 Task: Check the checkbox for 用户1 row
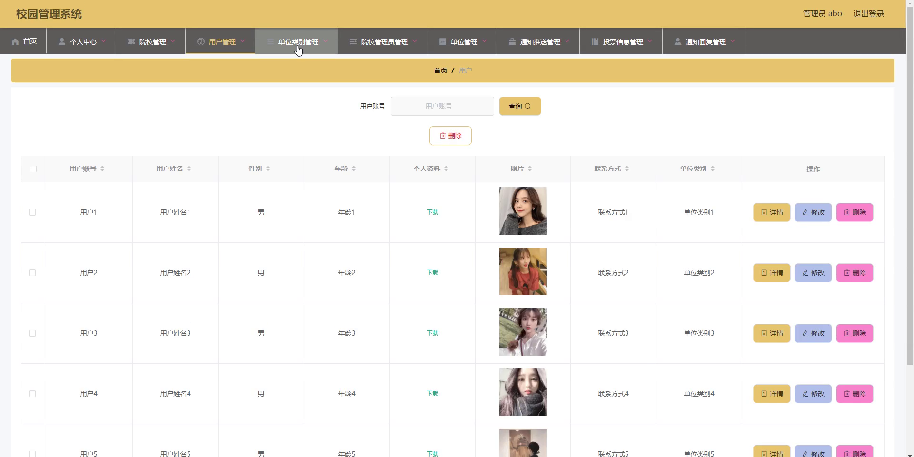click(32, 212)
